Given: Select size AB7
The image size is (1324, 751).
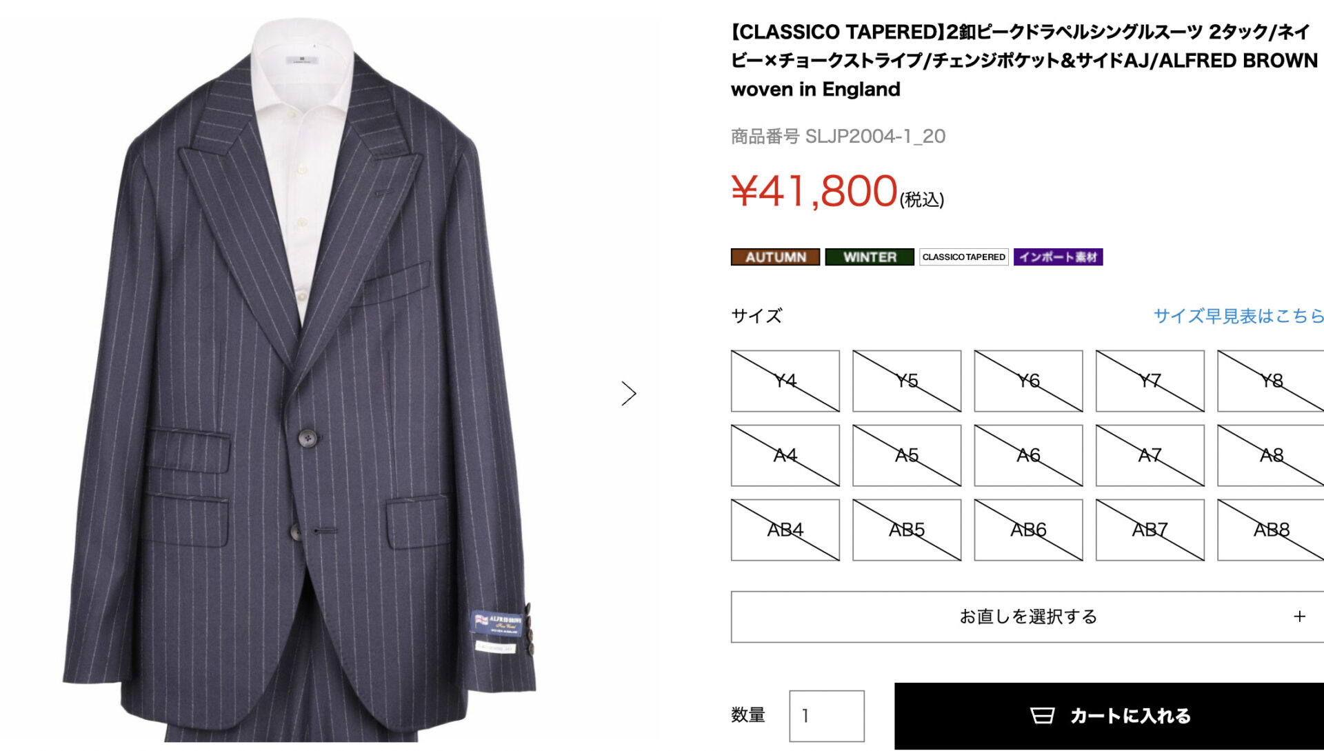Looking at the screenshot, I should 1150,530.
